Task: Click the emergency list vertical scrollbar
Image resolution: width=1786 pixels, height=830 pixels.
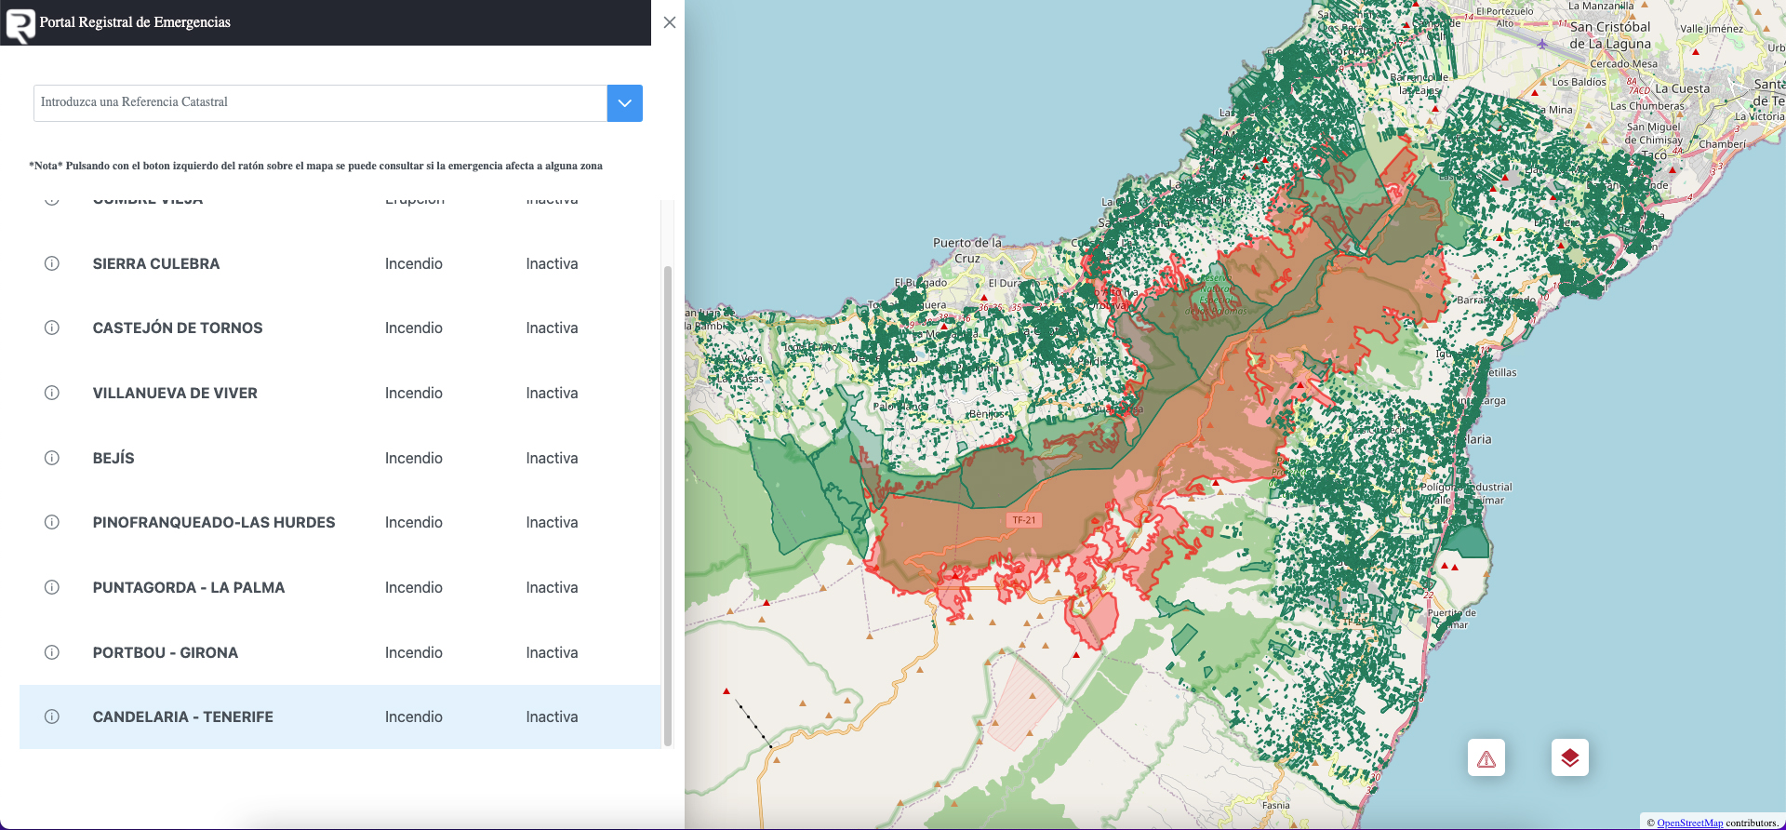Action: pyautogui.click(x=667, y=502)
